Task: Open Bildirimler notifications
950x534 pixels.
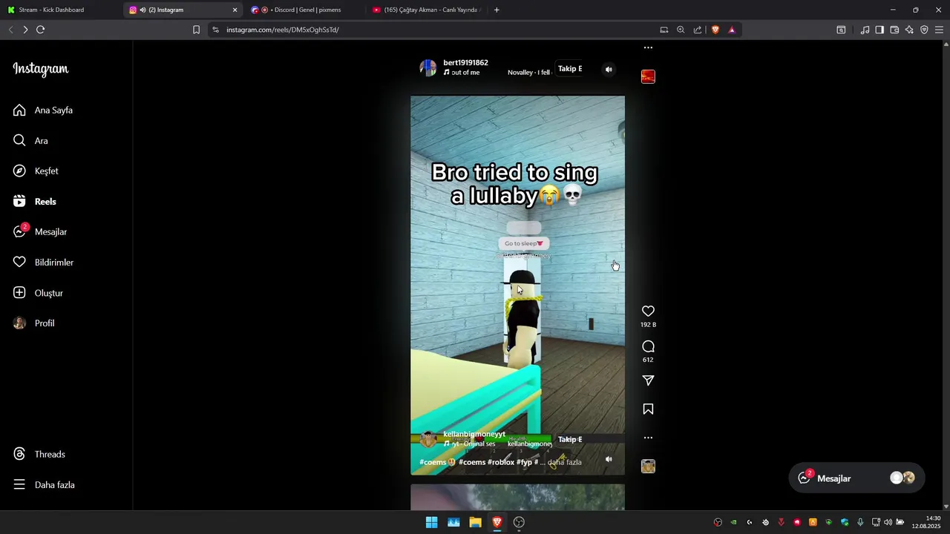Action: tap(43, 262)
